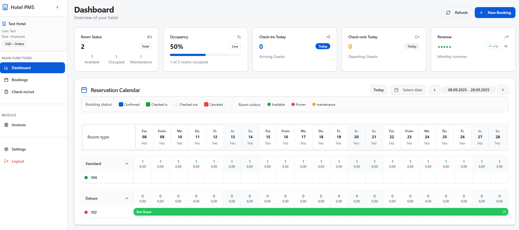Collapse the sidebar using the chevron
This screenshot has height=230, width=519.
click(x=57, y=7)
